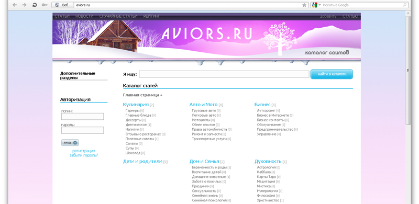Click the Google search engine icon
The width and height of the screenshot is (419, 204).
(x=314, y=5)
